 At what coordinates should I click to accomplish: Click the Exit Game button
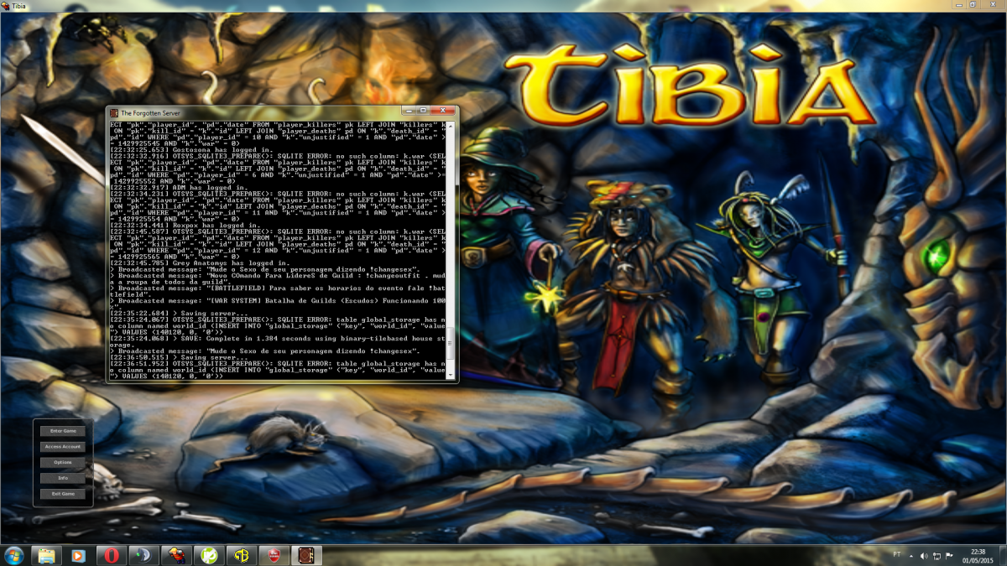(x=63, y=494)
